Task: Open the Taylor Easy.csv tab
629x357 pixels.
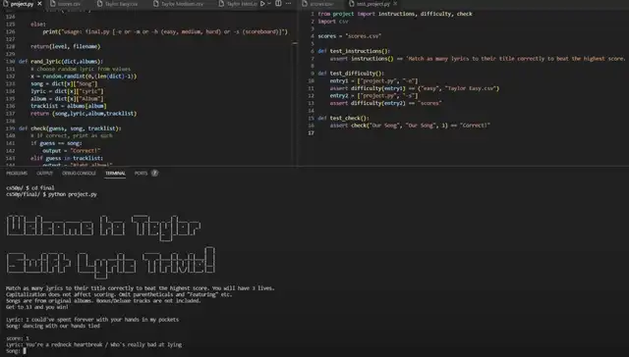Action: pyautogui.click(x=117, y=4)
